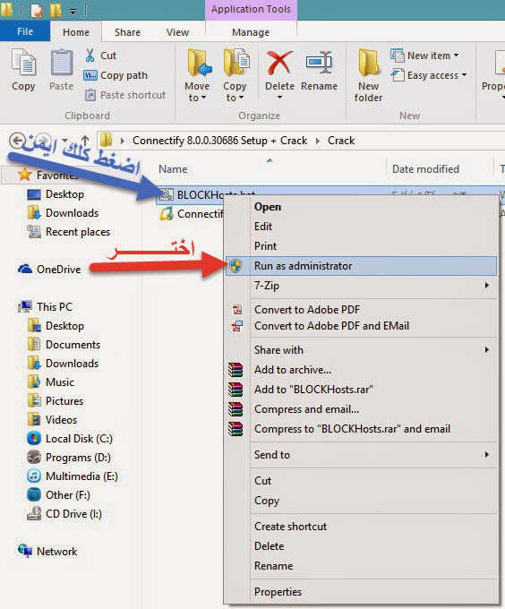The width and height of the screenshot is (505, 609).
Task: Switch to the Share ribbon tab
Action: [x=127, y=32]
